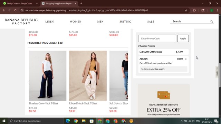
Task: Open site information icon in address bar
Action: [x=22, y=10]
